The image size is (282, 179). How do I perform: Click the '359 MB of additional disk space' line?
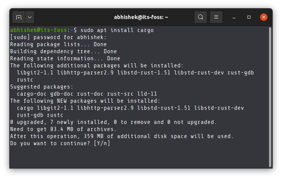122,136
